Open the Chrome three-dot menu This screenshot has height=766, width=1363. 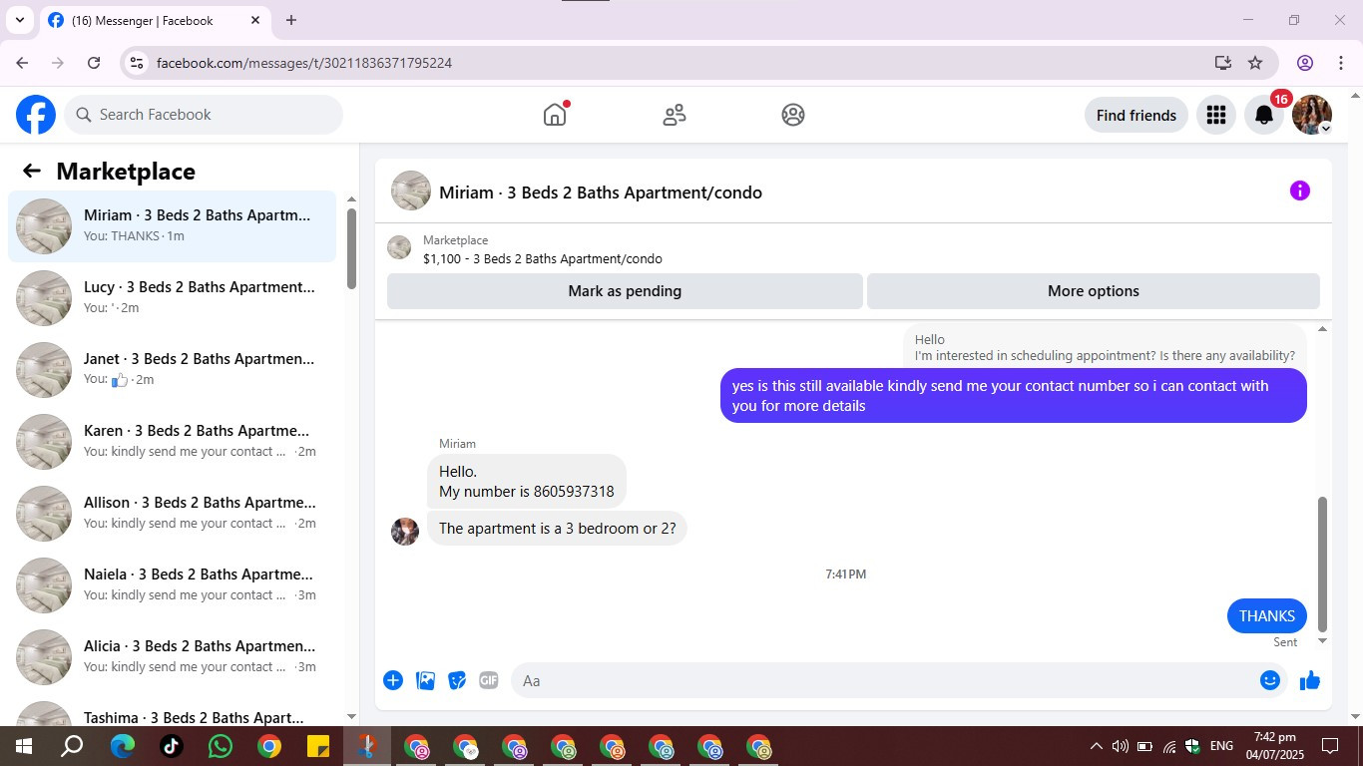(x=1341, y=63)
